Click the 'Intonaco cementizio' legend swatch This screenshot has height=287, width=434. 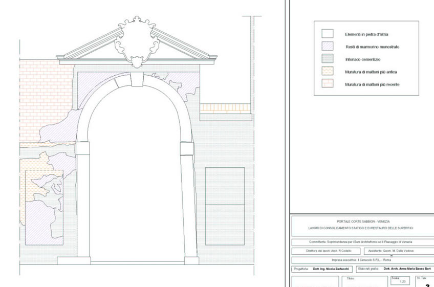pyautogui.click(x=328, y=59)
